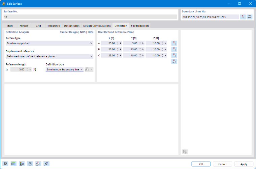Maximize the Edit Surface window
Image resolution: width=256 pixels, height=169 pixels.
pos(239,4)
